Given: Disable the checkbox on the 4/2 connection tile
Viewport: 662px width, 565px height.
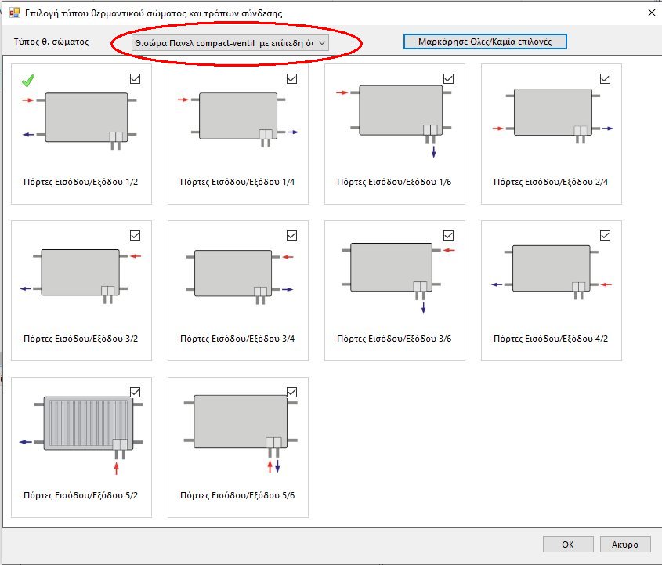Looking at the screenshot, I should pyautogui.click(x=605, y=235).
